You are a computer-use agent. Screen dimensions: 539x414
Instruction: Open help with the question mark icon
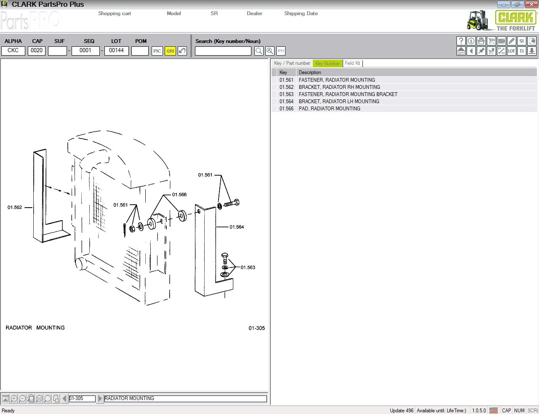461,41
